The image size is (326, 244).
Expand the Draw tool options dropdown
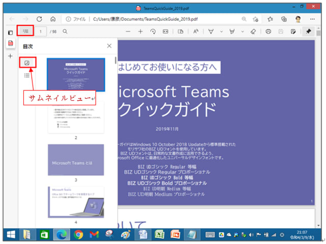click(x=222, y=32)
